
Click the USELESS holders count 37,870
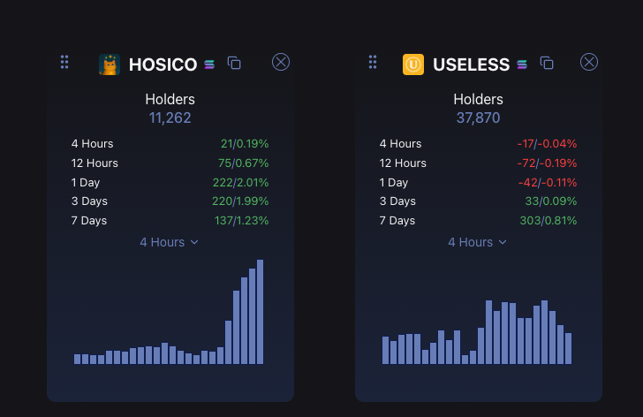(x=479, y=118)
